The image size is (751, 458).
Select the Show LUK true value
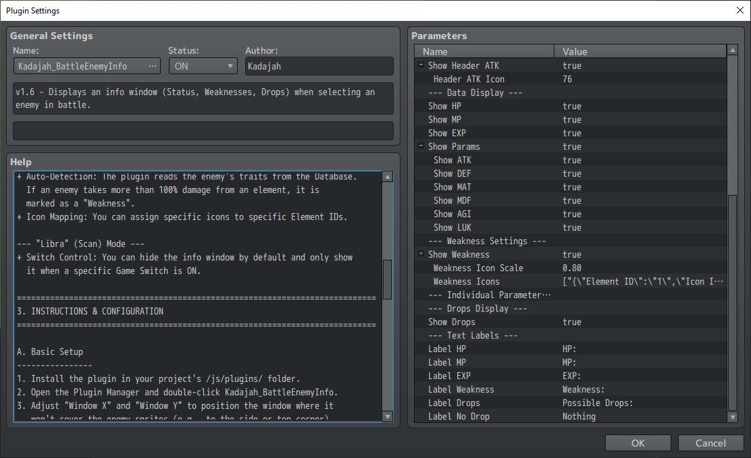572,228
